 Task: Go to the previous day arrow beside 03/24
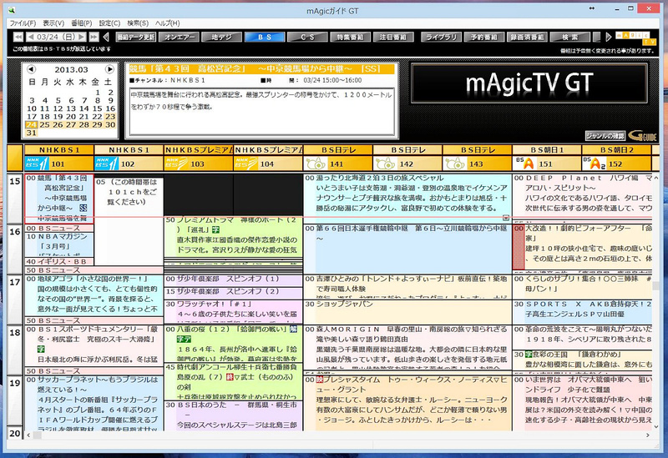coord(30,37)
